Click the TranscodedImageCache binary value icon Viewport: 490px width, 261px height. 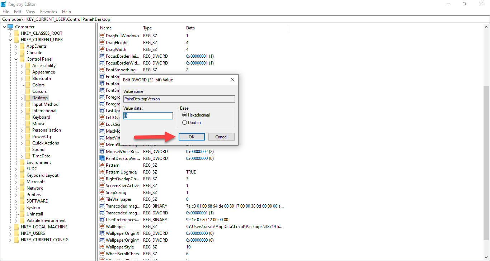click(x=102, y=206)
